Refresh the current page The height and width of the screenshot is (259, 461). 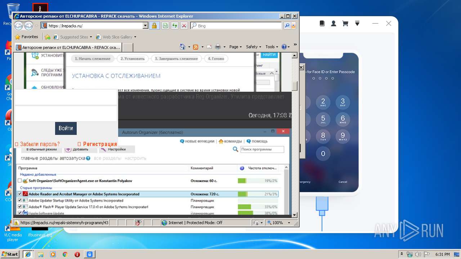pyautogui.click(x=174, y=26)
